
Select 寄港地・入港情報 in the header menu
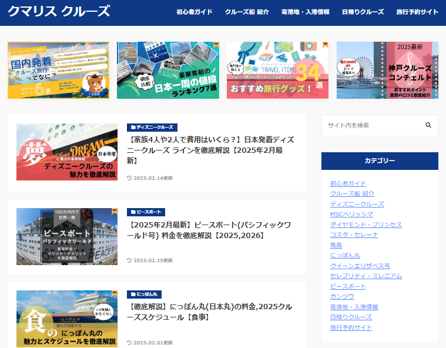click(x=305, y=12)
